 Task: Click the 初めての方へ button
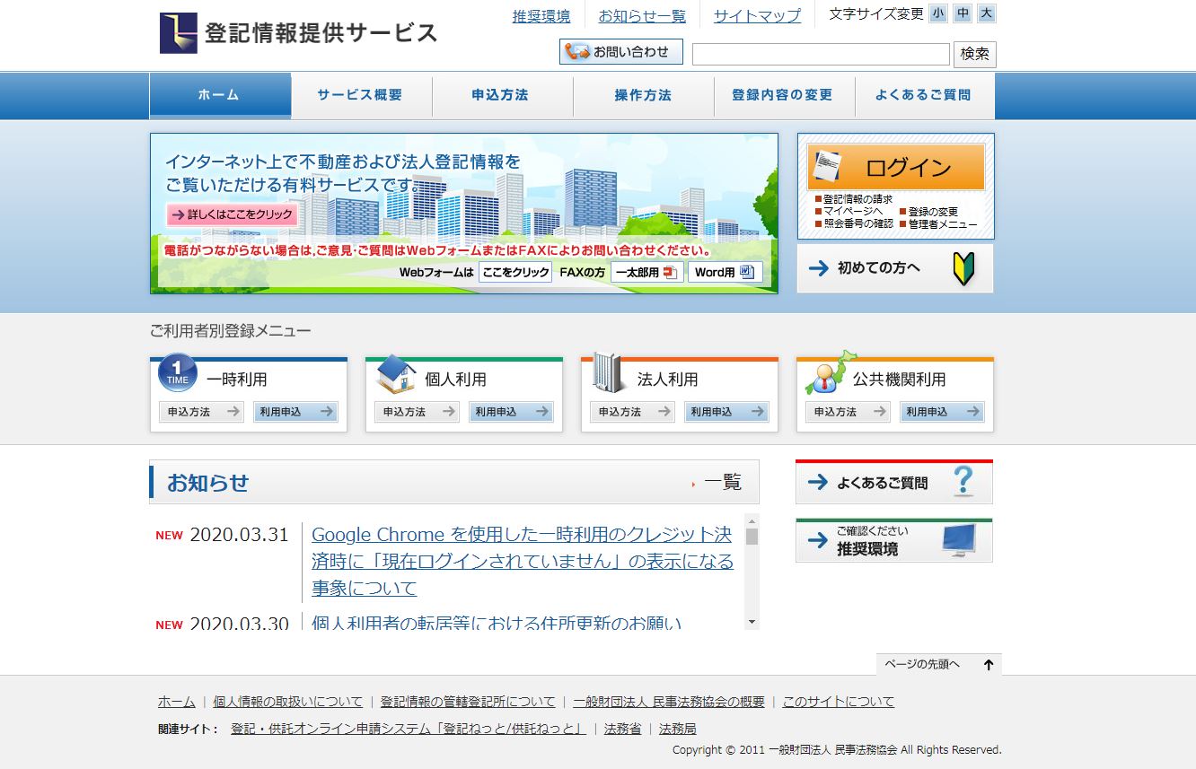point(895,268)
